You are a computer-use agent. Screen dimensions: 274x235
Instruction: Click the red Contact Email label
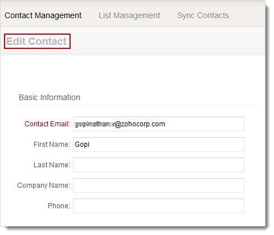pyautogui.click(x=47, y=124)
